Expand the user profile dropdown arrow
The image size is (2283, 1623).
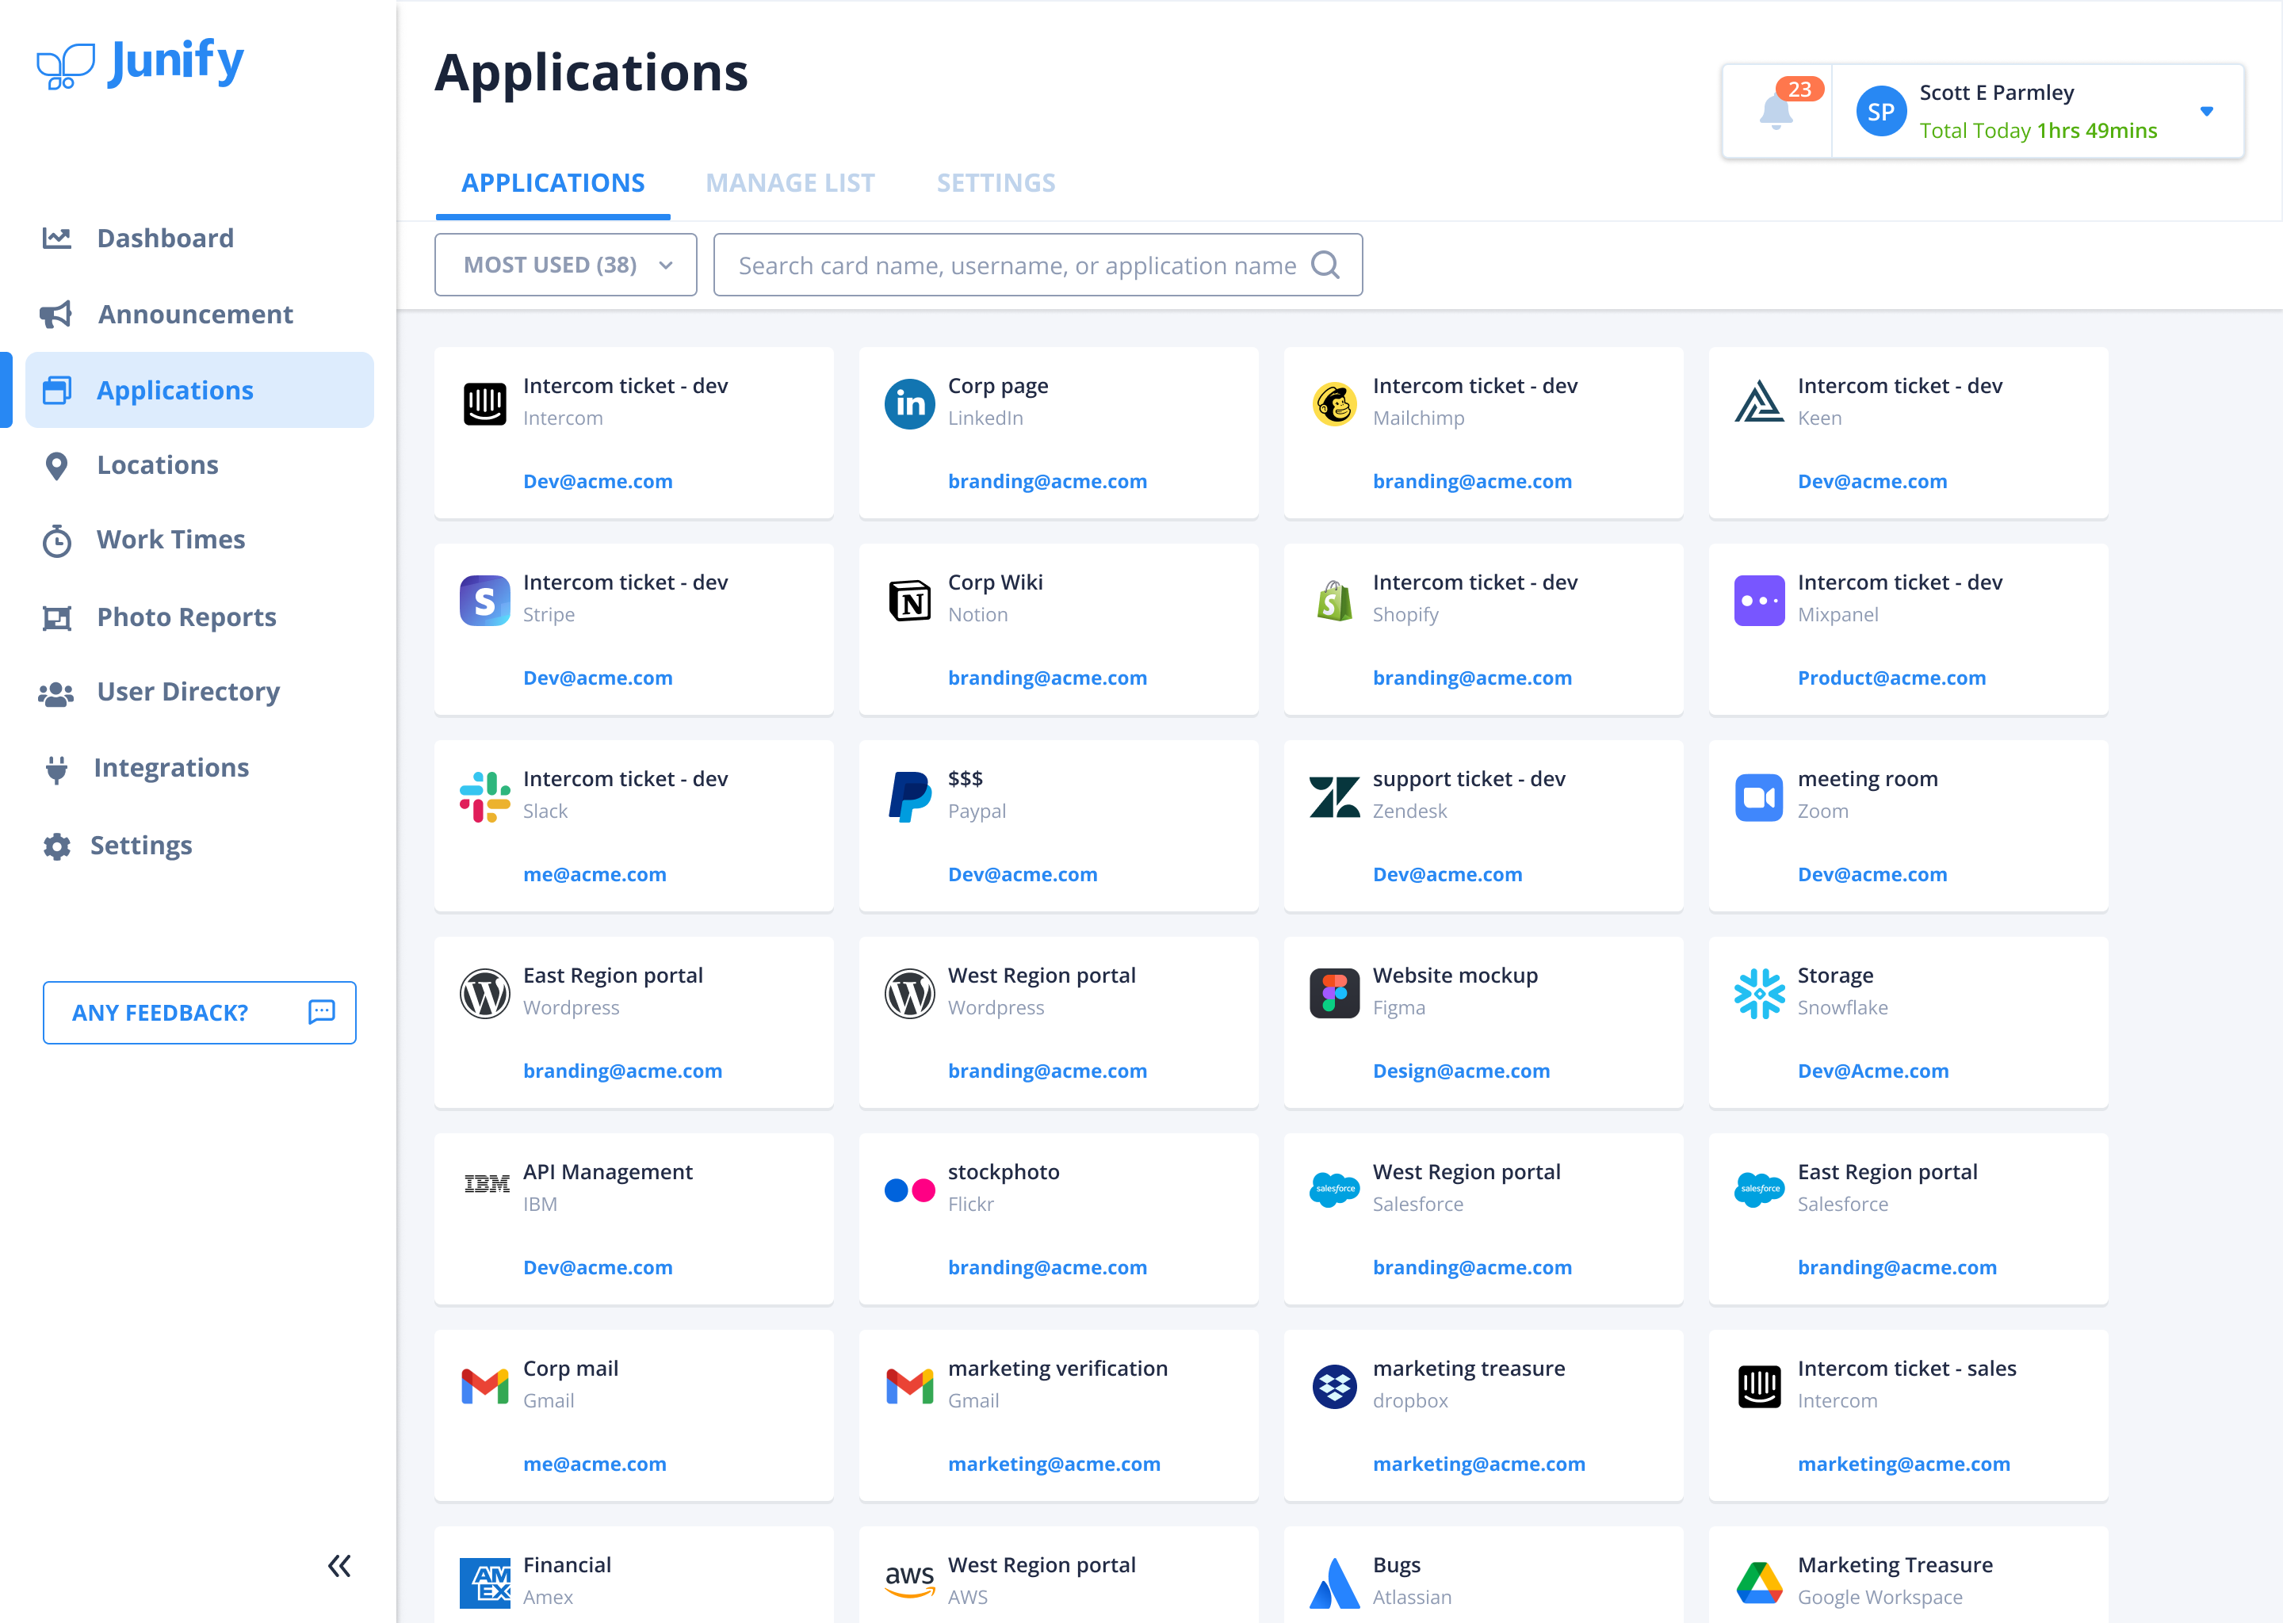pos(2207,111)
